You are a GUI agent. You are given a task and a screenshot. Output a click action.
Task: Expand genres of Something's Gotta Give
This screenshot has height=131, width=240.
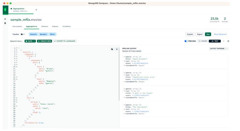tap(124, 73)
